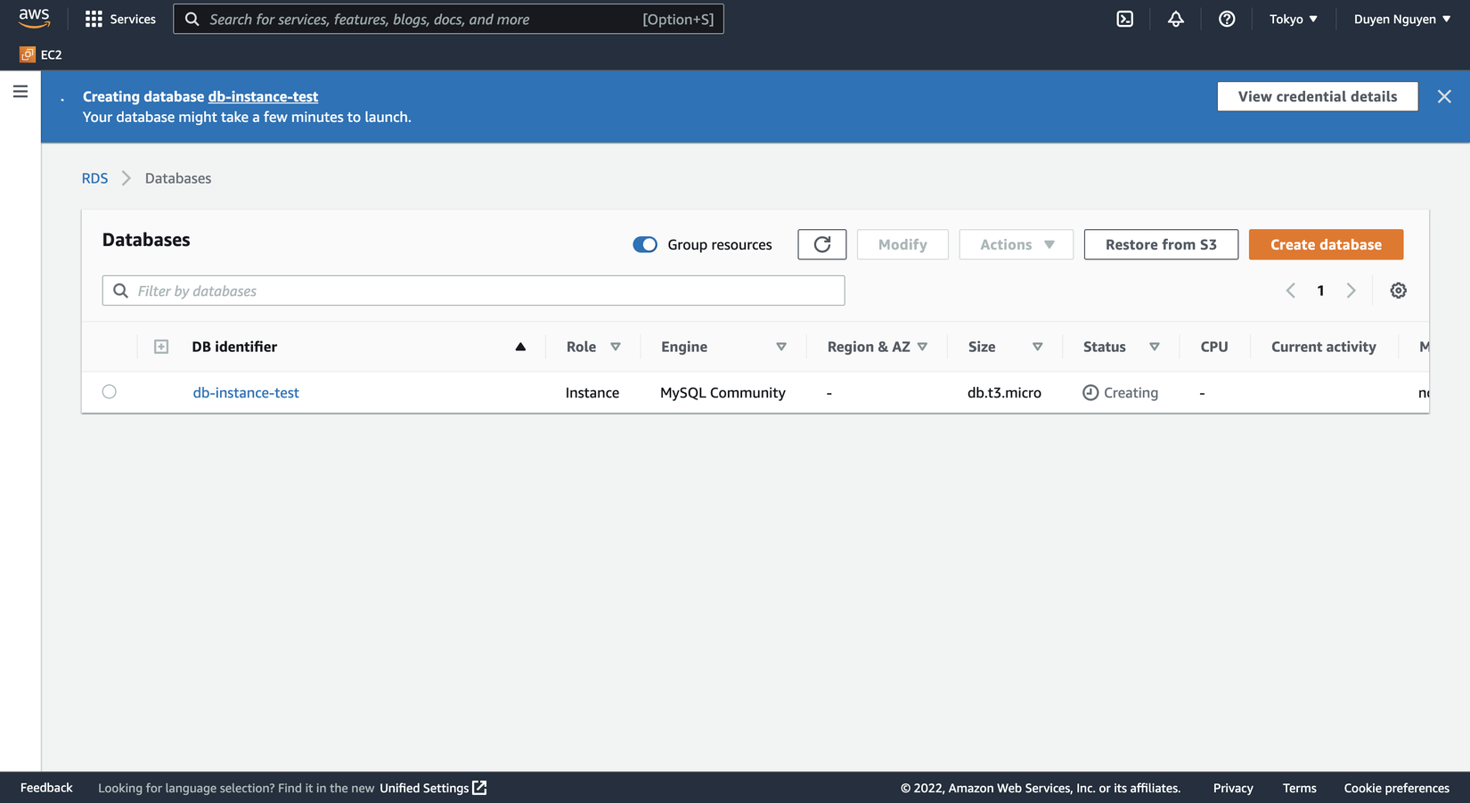
Task: Click View credential details button
Action: (1318, 96)
